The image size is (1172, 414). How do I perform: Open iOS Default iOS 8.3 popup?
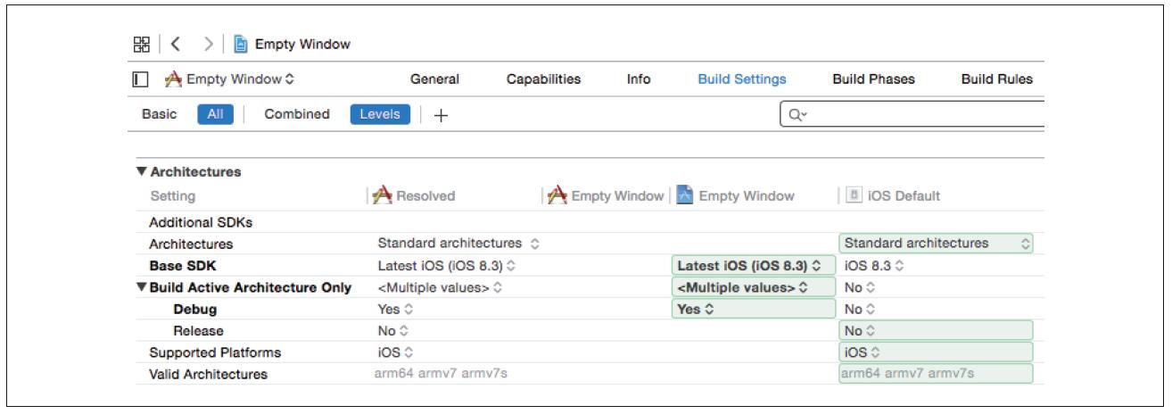click(x=876, y=266)
